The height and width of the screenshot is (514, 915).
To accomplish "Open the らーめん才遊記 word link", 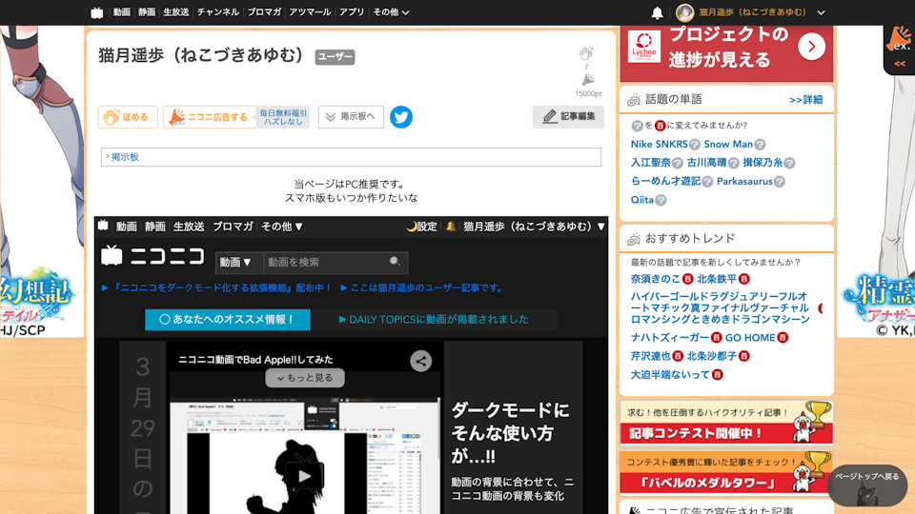I will click(665, 181).
